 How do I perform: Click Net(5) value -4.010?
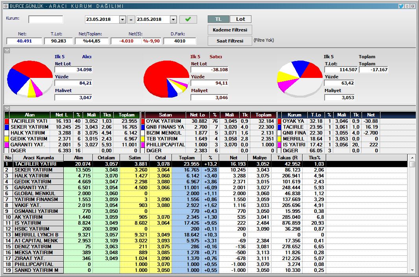pos(126,41)
